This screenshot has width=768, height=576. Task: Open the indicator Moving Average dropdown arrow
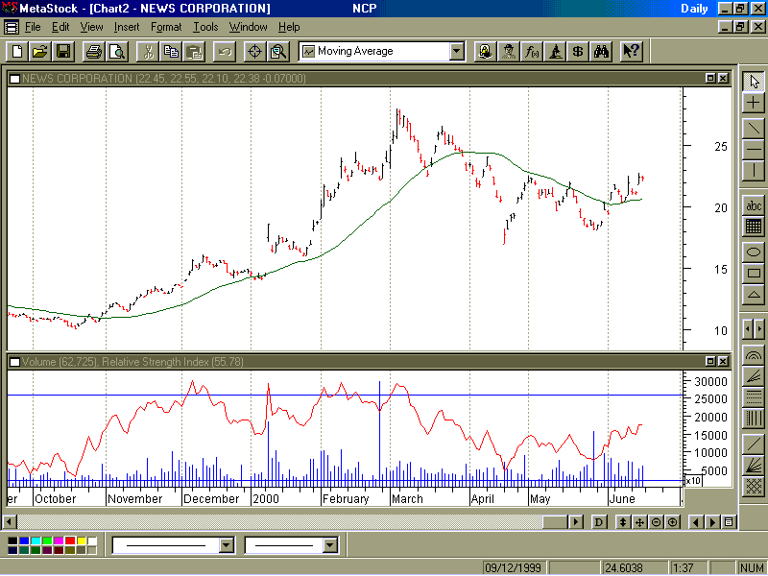click(457, 51)
